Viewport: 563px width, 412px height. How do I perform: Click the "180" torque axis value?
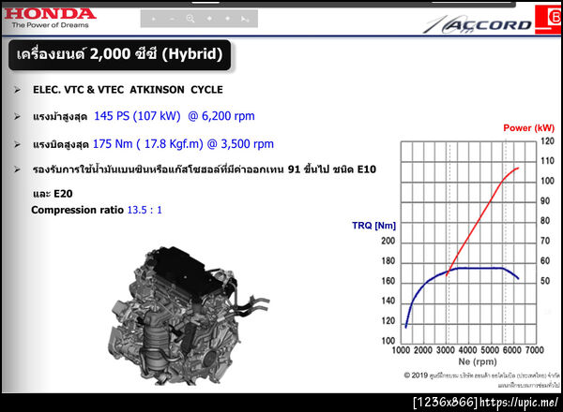[388, 261]
